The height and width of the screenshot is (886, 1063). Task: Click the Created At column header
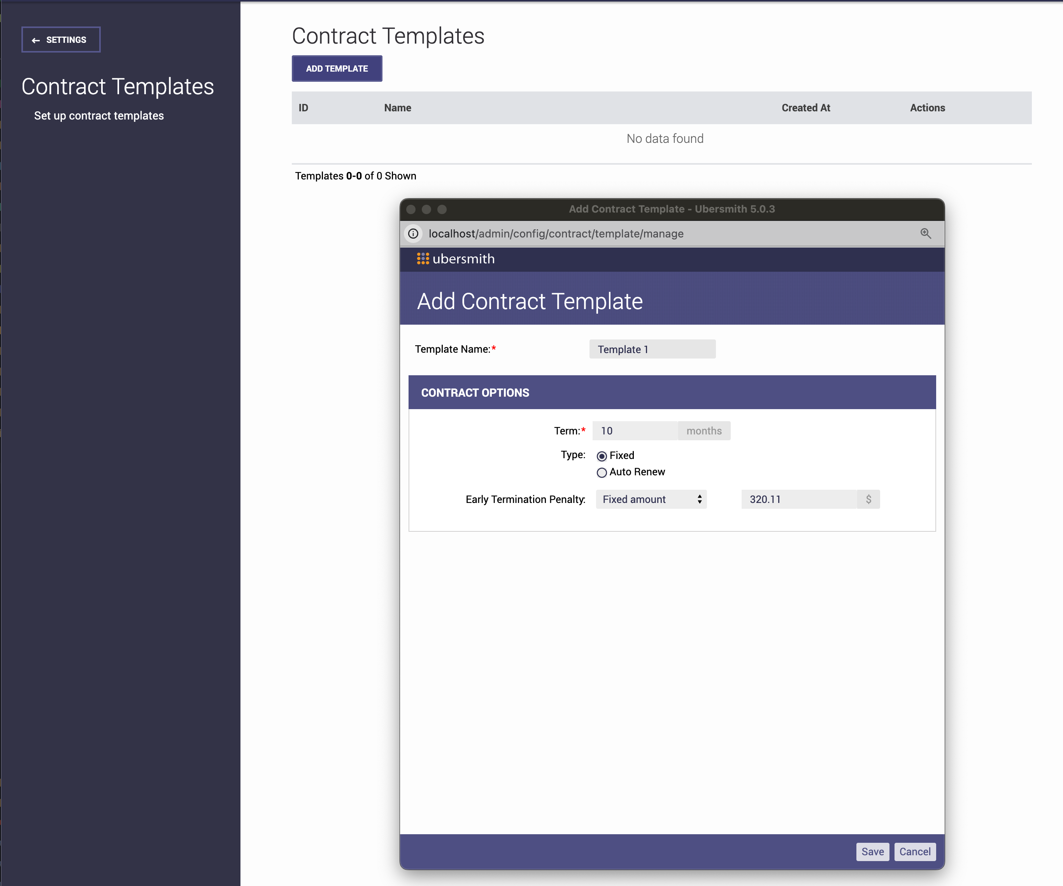pos(805,108)
